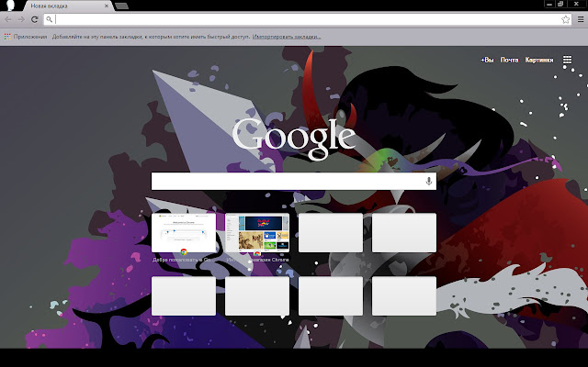Open a new tab with the new-tab button
This screenshot has width=588, height=367.
click(x=121, y=6)
